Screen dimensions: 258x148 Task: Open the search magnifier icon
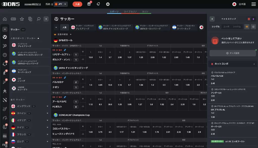39,19
